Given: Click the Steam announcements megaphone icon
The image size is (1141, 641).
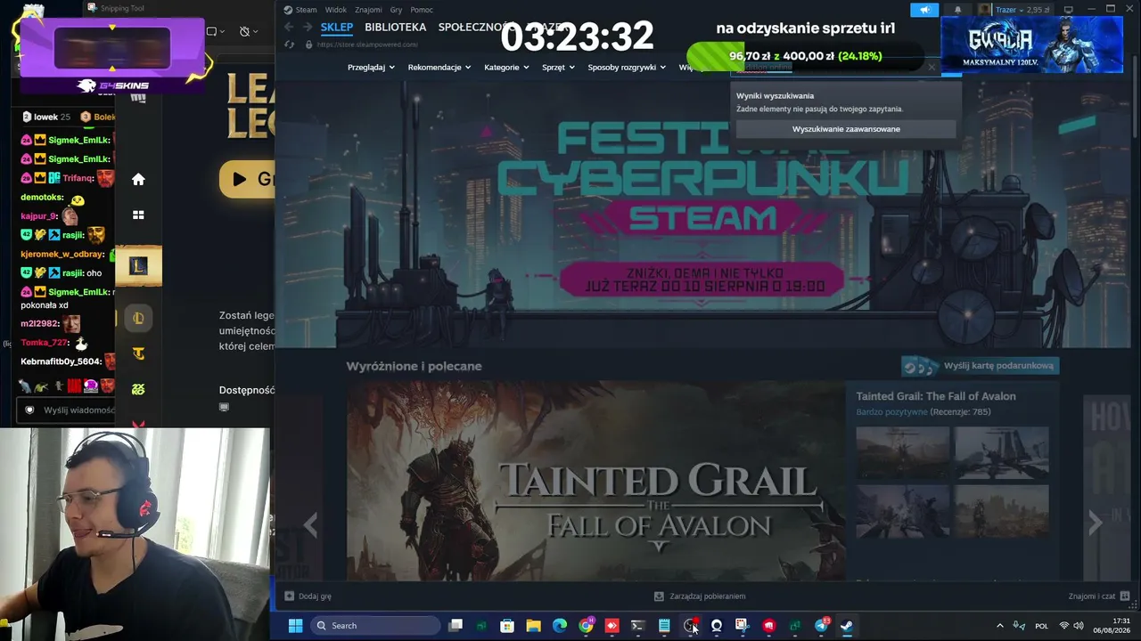Looking at the screenshot, I should coord(924,10).
